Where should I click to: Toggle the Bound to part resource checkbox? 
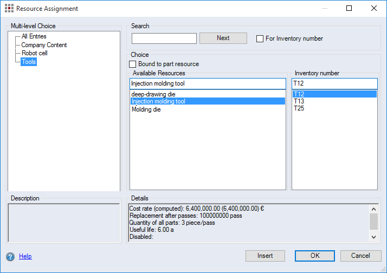pyautogui.click(x=133, y=64)
